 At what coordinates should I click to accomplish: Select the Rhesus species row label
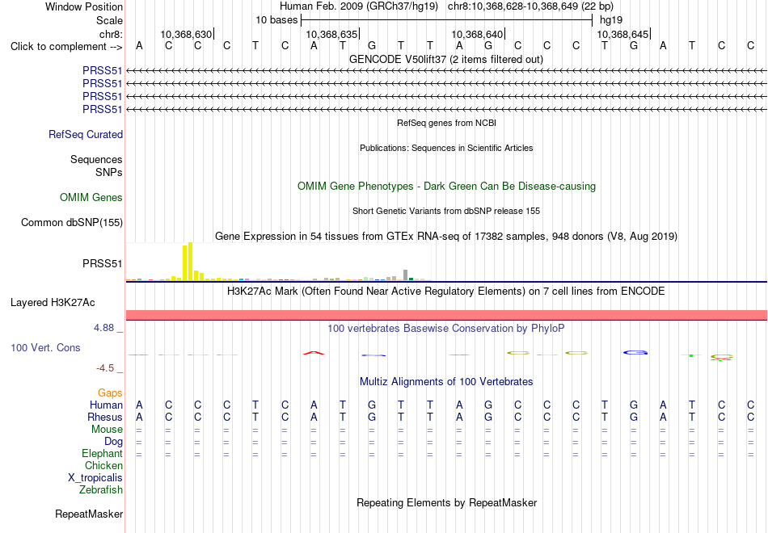point(105,417)
